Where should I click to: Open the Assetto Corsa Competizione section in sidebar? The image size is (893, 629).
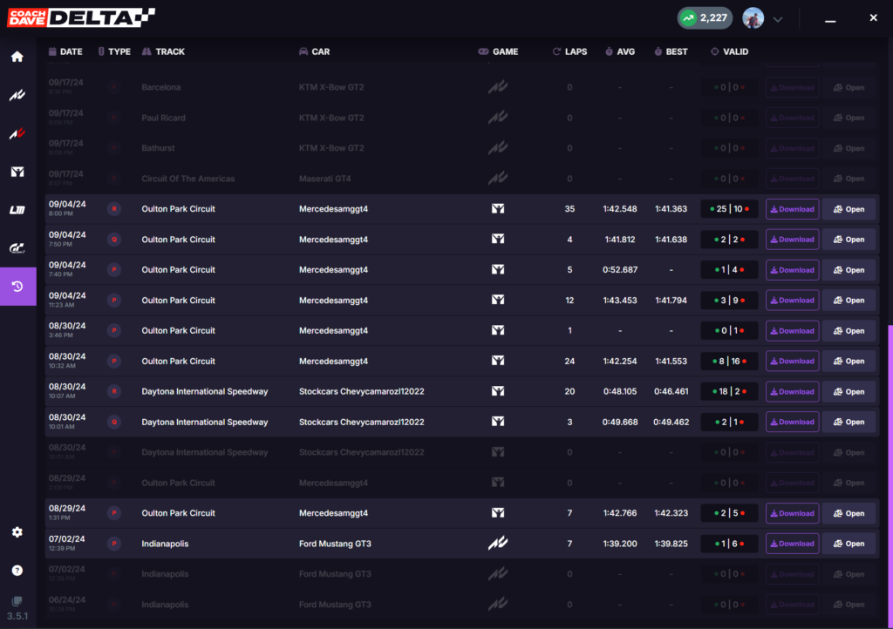coord(17,95)
